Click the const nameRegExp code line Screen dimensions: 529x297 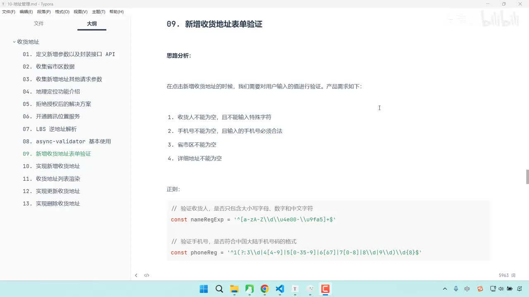253,219
